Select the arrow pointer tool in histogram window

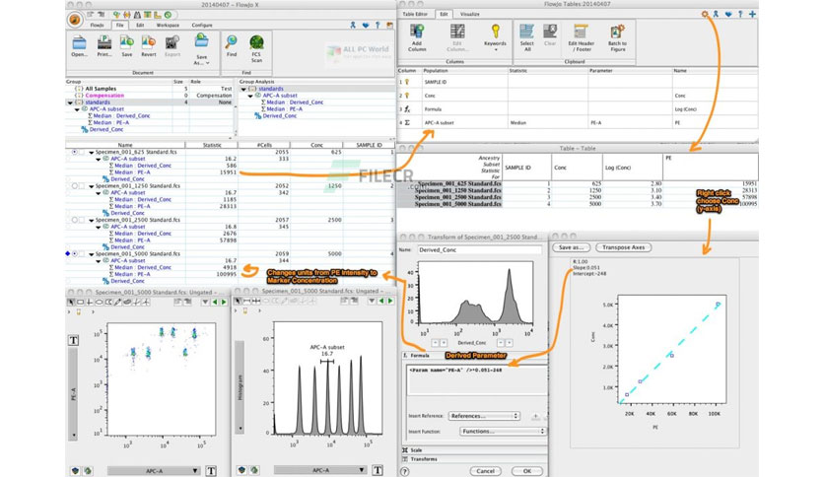click(239, 301)
